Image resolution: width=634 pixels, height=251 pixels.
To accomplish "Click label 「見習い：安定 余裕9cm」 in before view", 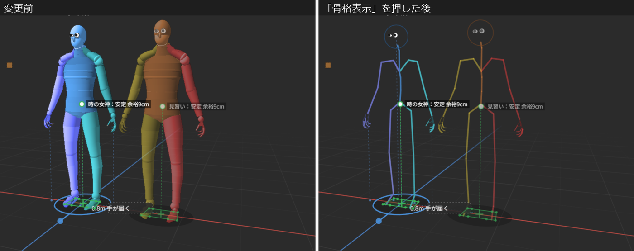I will click(197, 107).
